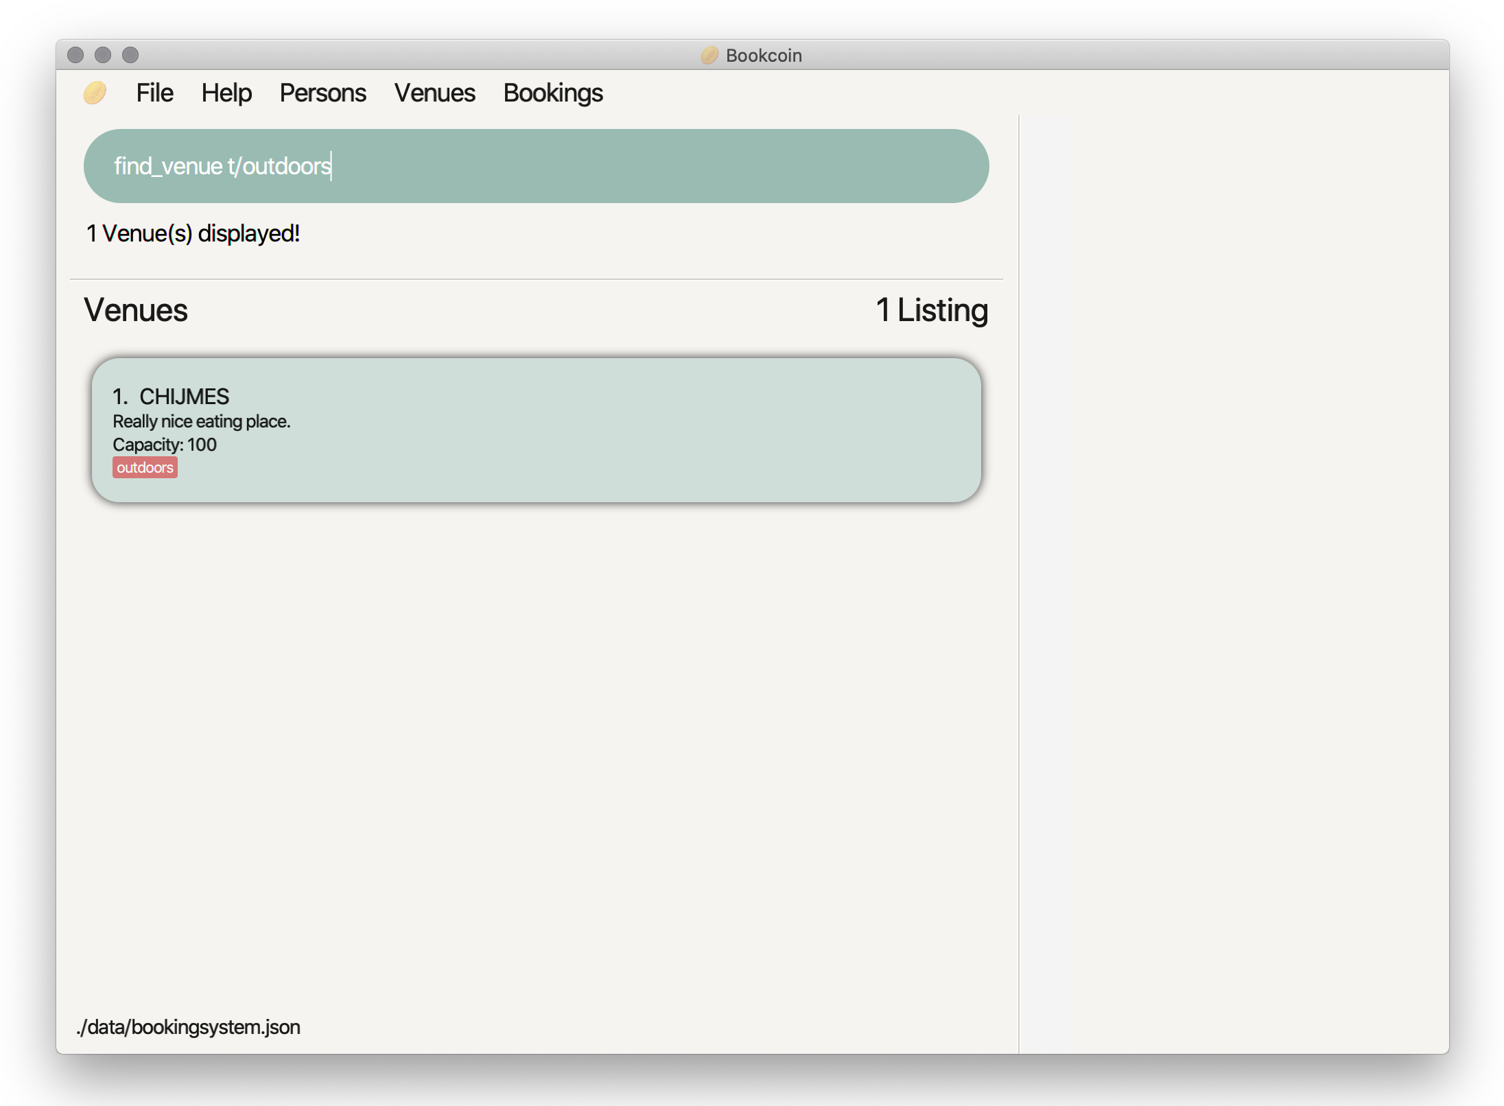Viewport: 1504px width, 1106px height.
Task: Click the Bookcoin title bar icon
Action: pyautogui.click(x=709, y=55)
